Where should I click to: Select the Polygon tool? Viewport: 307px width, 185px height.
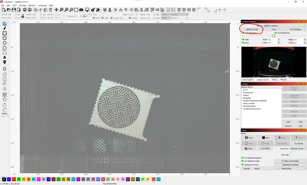point(5,43)
